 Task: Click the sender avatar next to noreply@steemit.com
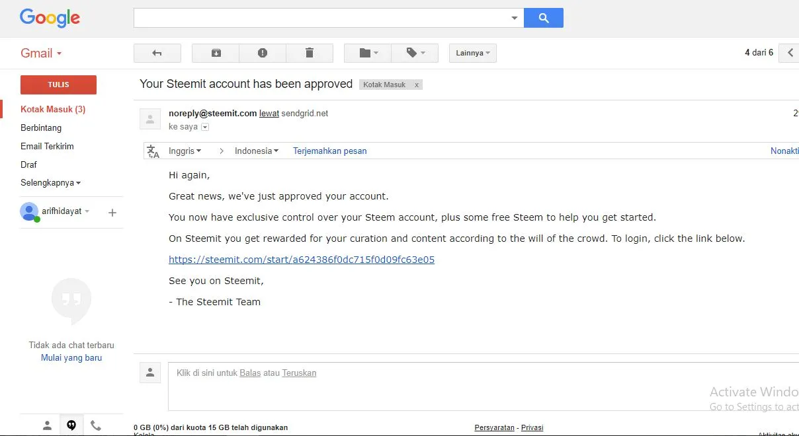coord(150,119)
